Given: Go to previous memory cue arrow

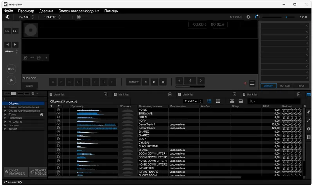Looking at the screenshot, I should pyautogui.click(x=146, y=82).
